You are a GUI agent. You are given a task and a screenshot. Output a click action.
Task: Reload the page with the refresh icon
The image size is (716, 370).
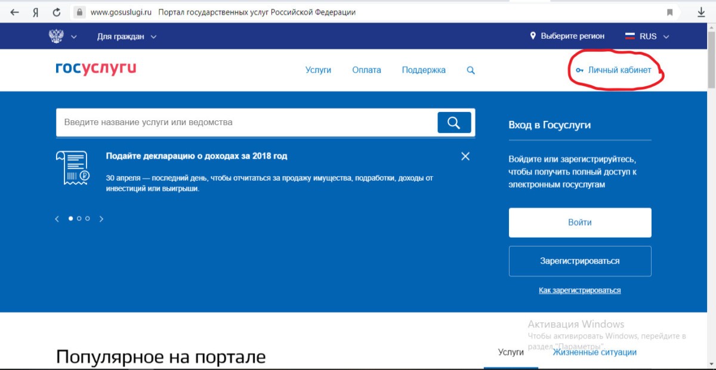57,12
